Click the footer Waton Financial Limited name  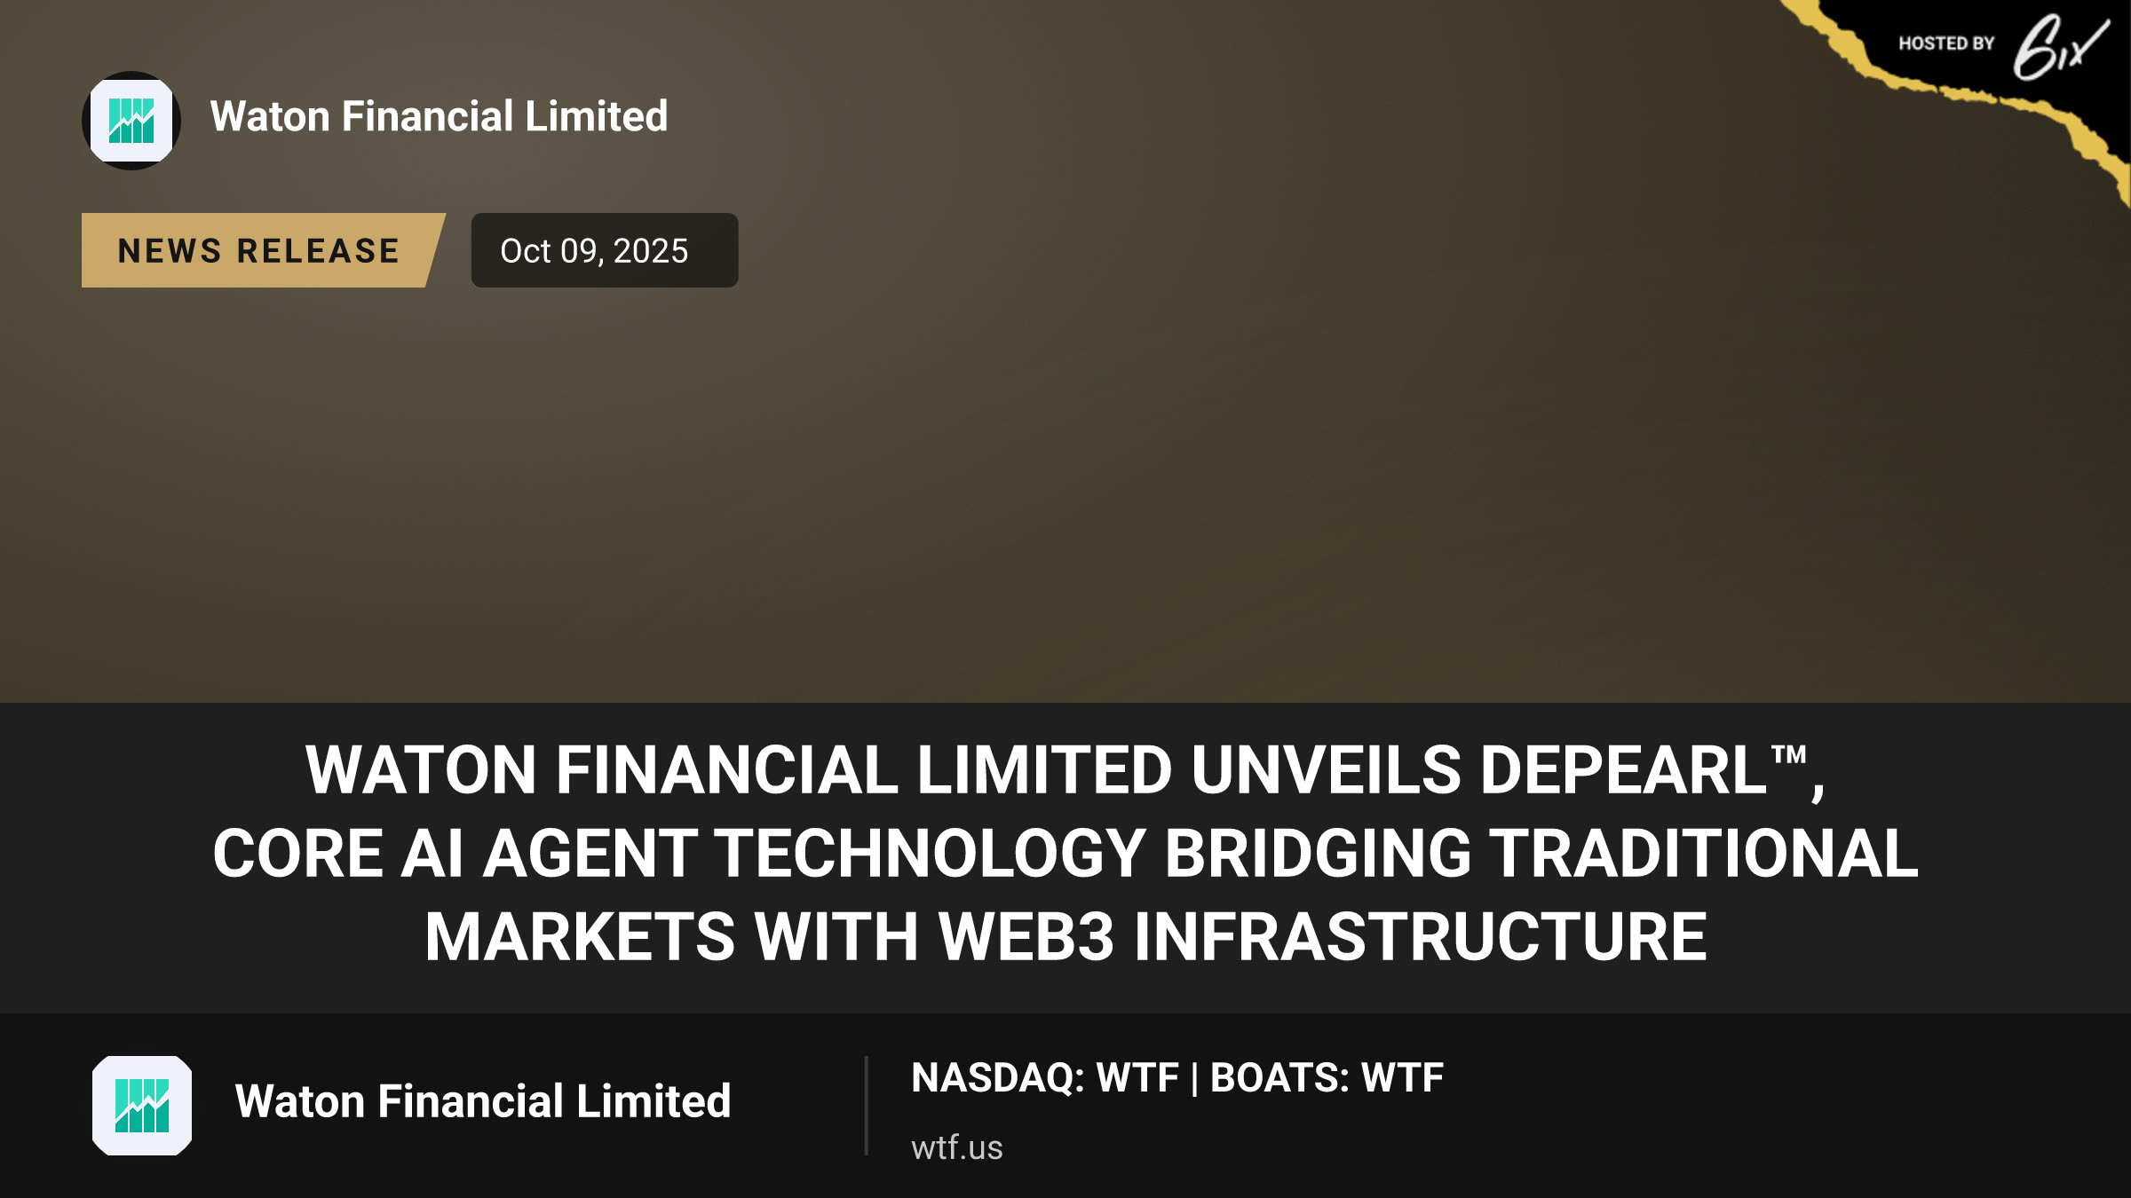(x=482, y=1101)
